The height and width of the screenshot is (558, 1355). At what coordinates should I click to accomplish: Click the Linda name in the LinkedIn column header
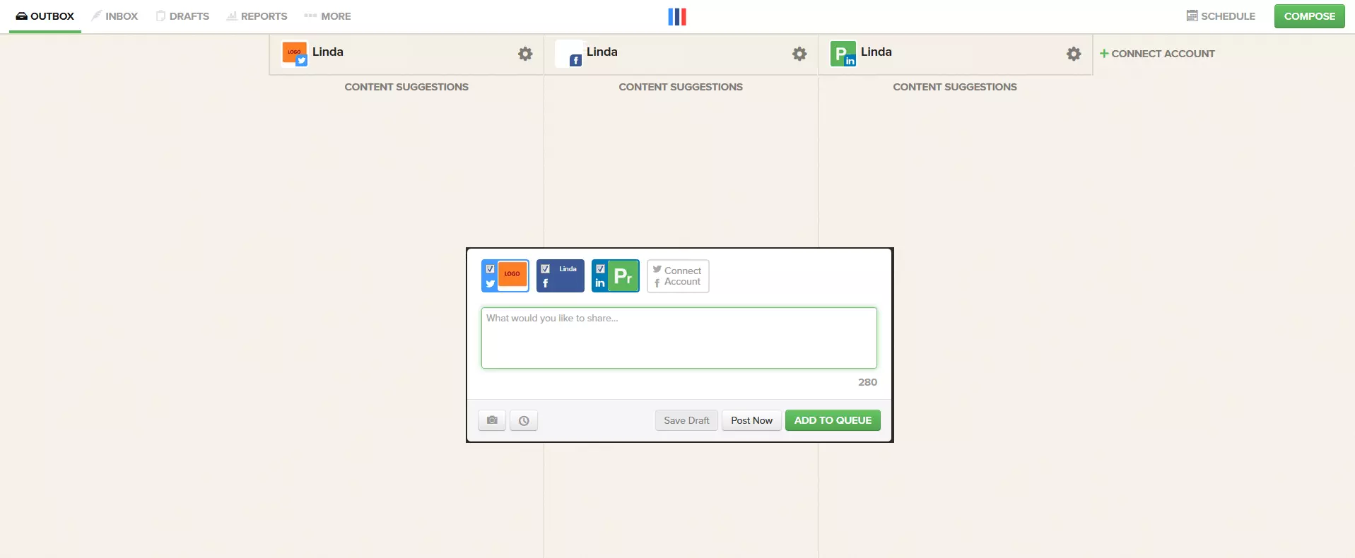tap(876, 52)
